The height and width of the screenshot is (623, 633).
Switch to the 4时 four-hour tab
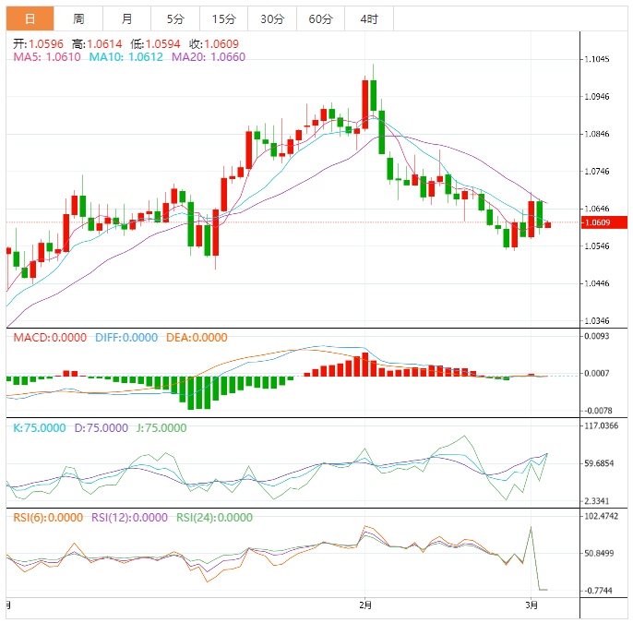(368, 18)
